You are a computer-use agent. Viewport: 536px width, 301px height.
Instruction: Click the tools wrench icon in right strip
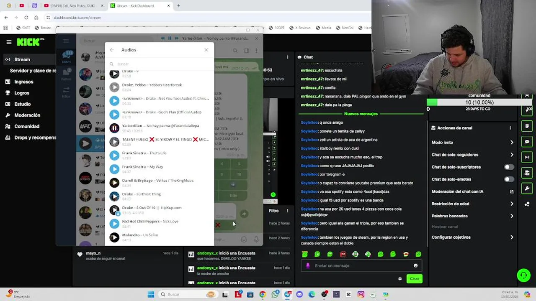click(527, 188)
